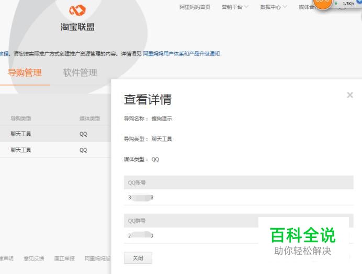Screen dimensions: 362x274
Task: Click the 导购类型 聊天工具 value in dialog
Action: point(162,139)
